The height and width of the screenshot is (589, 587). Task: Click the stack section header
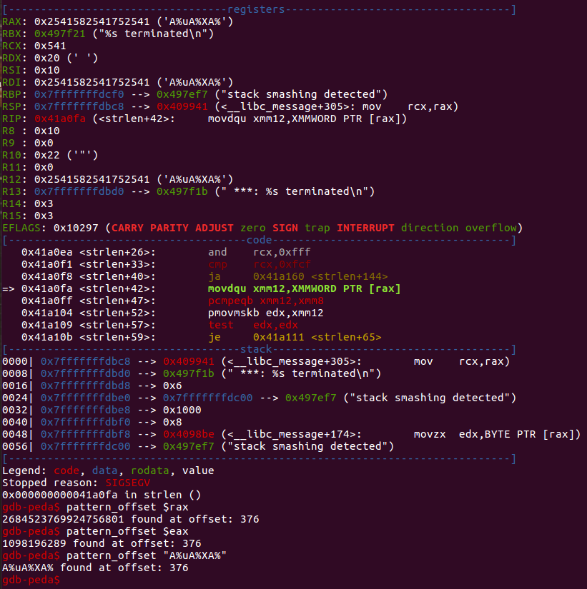pos(257,349)
